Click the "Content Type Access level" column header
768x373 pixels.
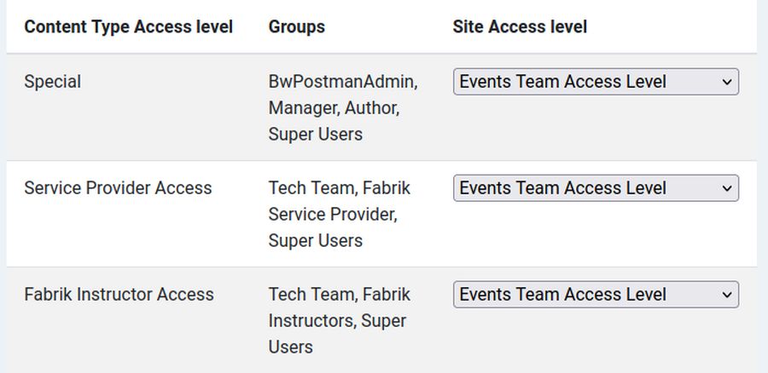point(128,26)
